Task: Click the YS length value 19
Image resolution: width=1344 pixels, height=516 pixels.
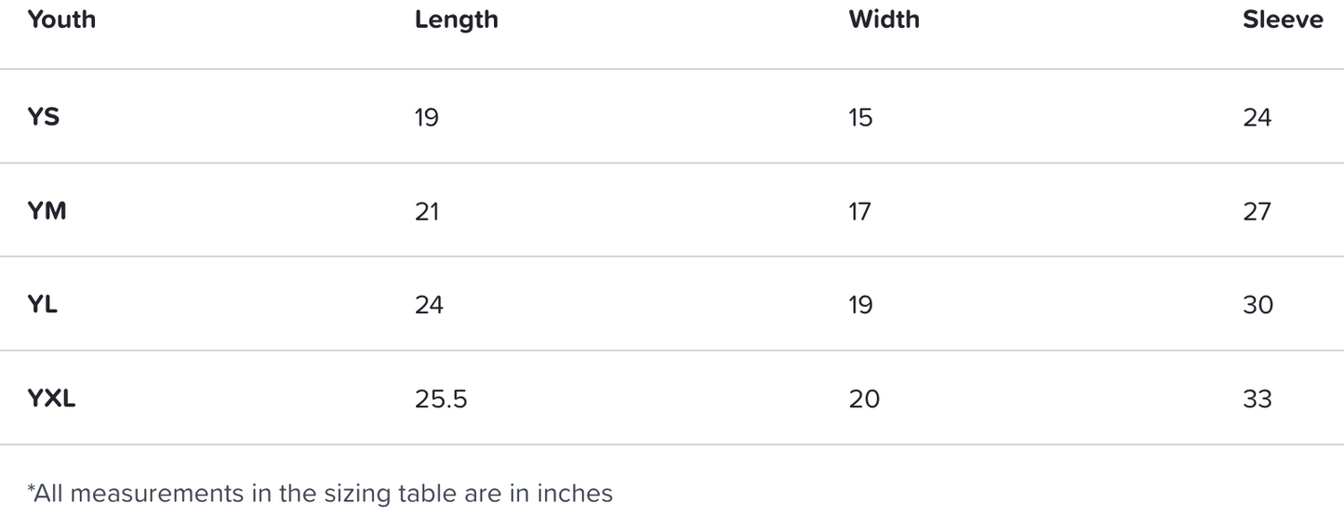Action: [427, 117]
